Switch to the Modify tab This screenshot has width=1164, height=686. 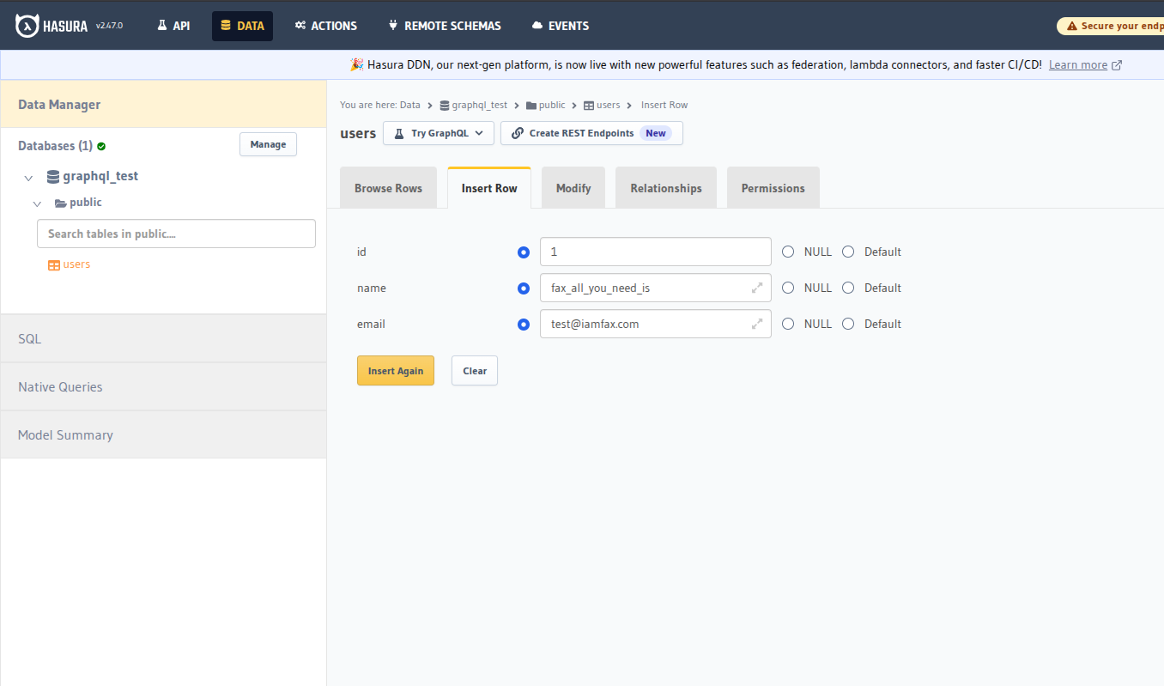pyautogui.click(x=573, y=188)
